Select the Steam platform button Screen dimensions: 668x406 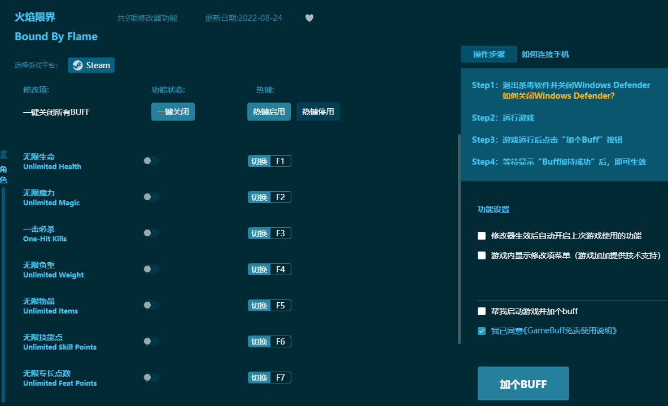pyautogui.click(x=91, y=65)
